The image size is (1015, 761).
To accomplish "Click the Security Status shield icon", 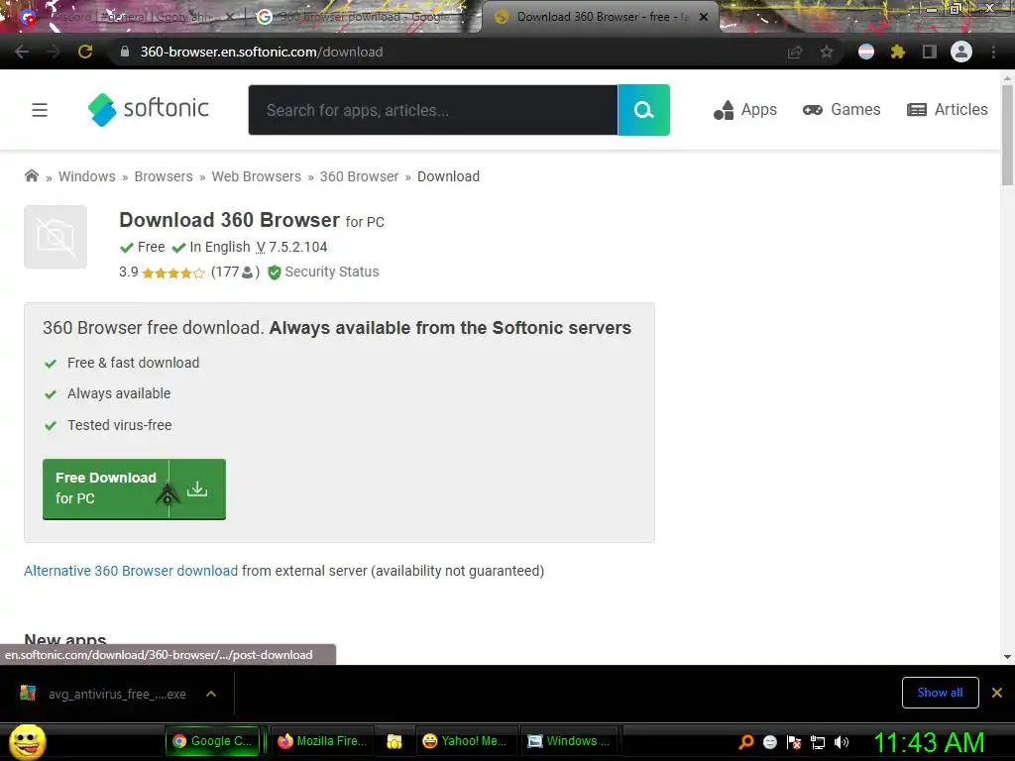I will point(275,272).
